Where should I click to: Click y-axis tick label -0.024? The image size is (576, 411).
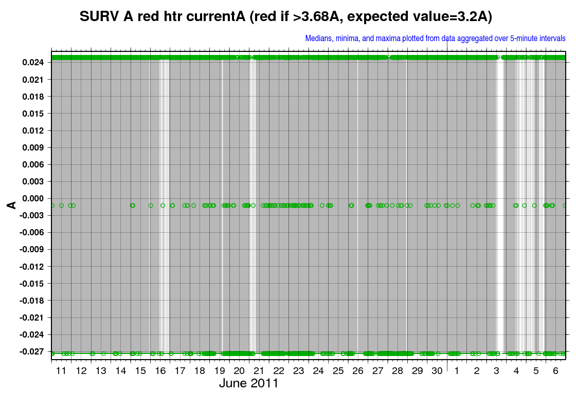[x=31, y=334]
